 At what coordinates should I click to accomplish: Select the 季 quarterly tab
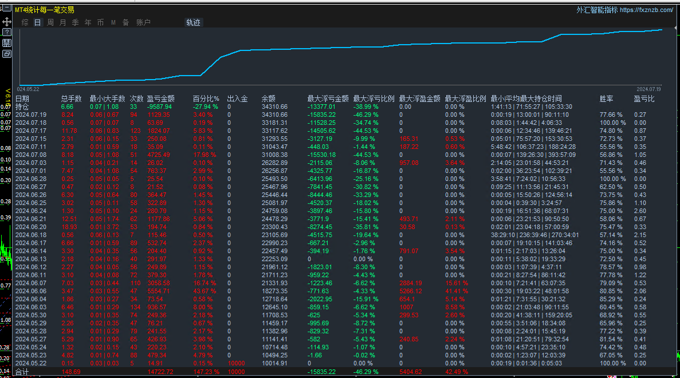[x=76, y=22]
